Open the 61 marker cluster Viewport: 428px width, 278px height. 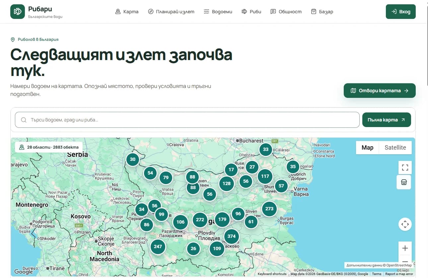tap(251, 222)
